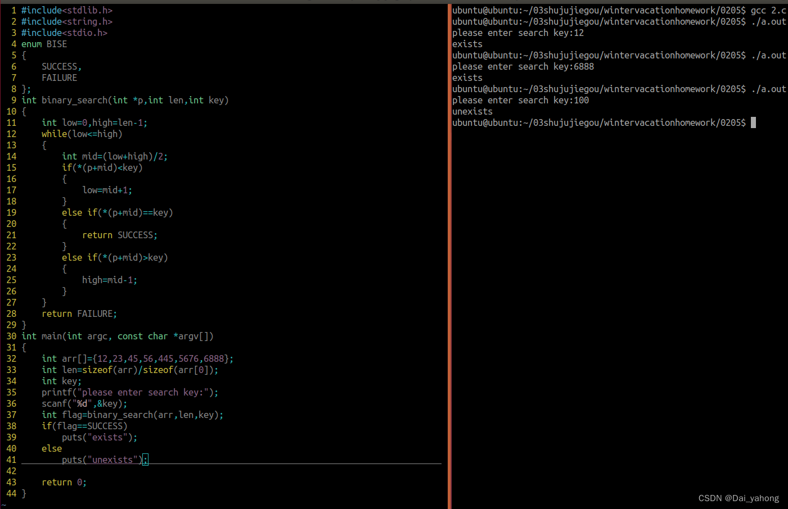Click the 'SUCCESS,' enum value on line 6
The image size is (788, 509).
tap(61, 66)
